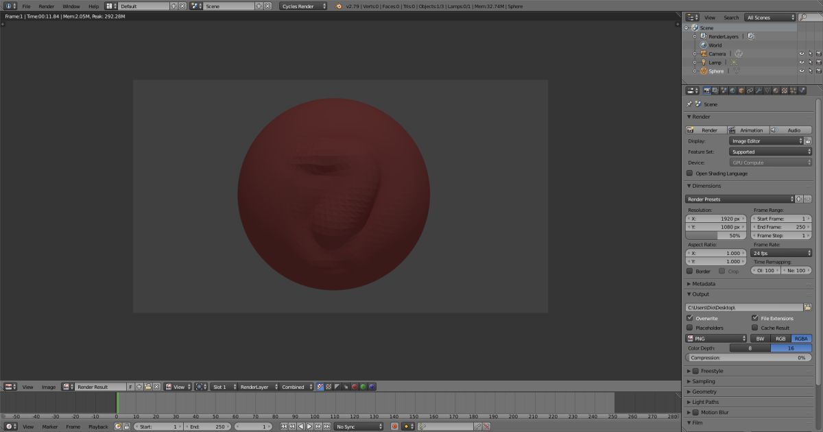823x432 pixels.
Task: Click the auto-keyframe record button in timeline
Action: click(x=394, y=427)
